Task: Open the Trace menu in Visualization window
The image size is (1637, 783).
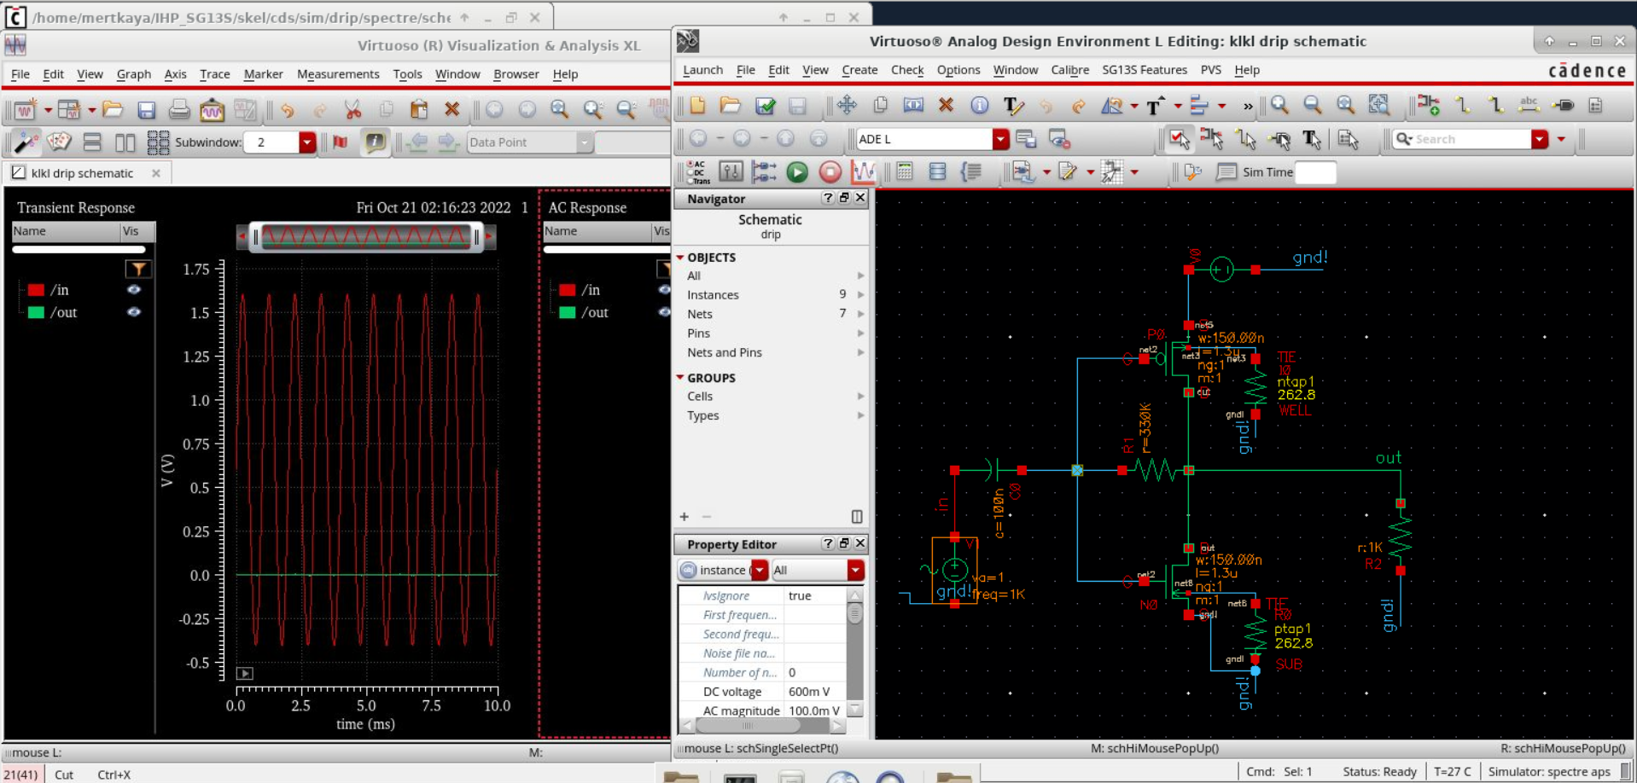Action: (214, 74)
